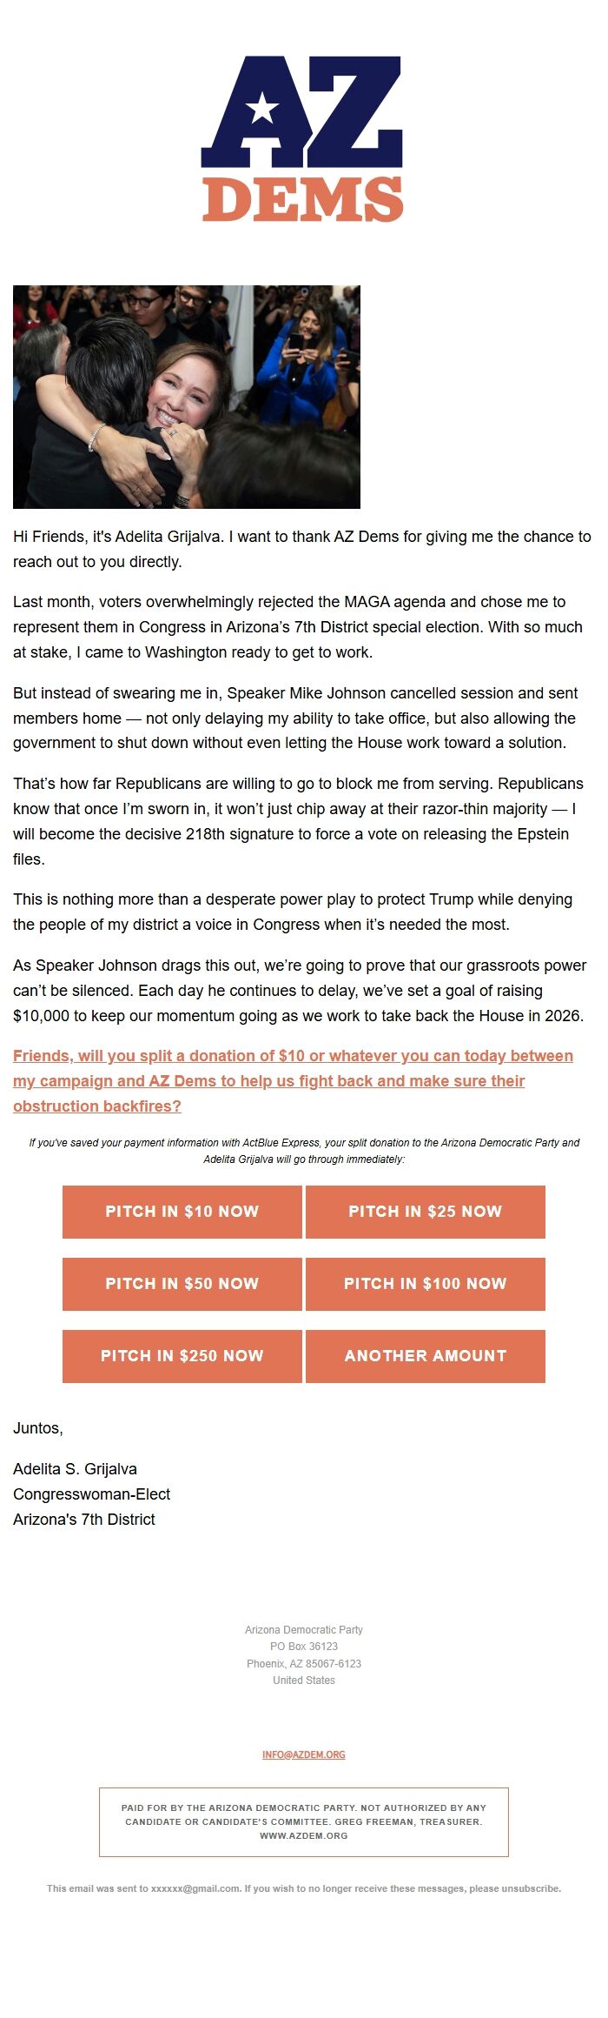The width and height of the screenshot is (608, 2018).
Task: Donate with Pitch In $25 Now
Action: click(x=425, y=1212)
